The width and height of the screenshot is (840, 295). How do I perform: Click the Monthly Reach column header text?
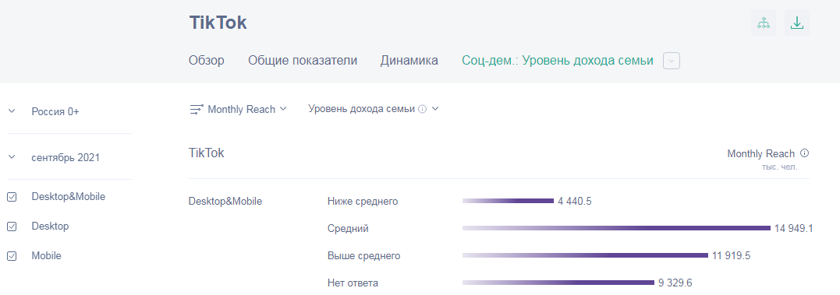tap(760, 154)
